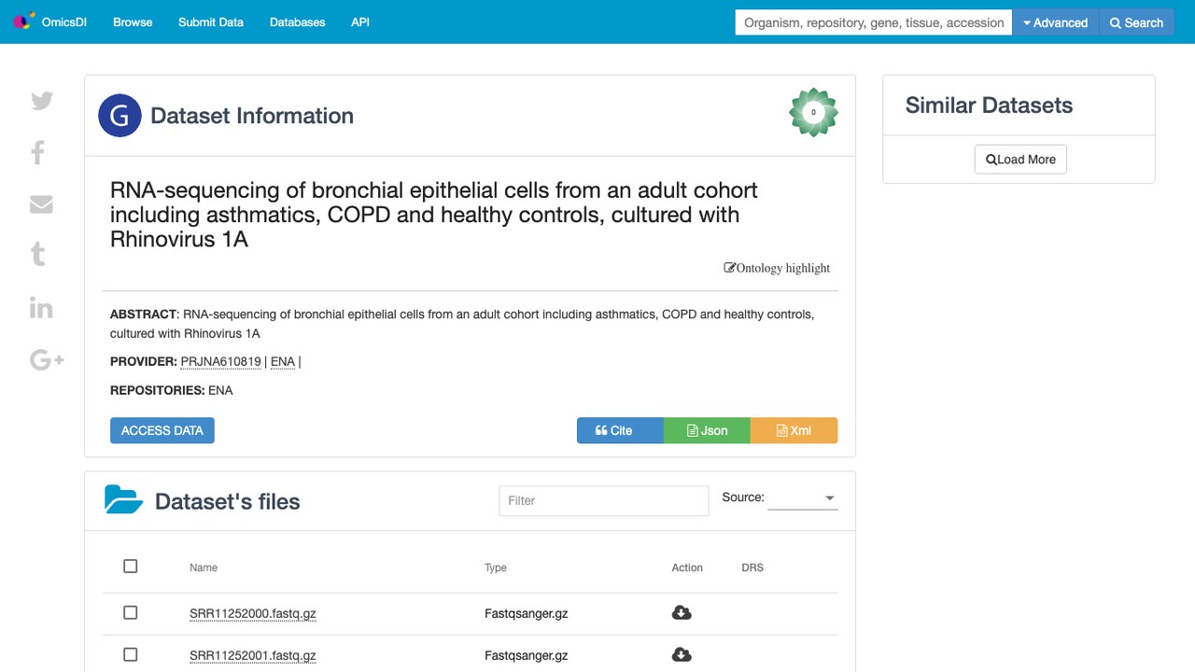1195x672 pixels.
Task: Share dataset on Tumblr
Action: 38,254
